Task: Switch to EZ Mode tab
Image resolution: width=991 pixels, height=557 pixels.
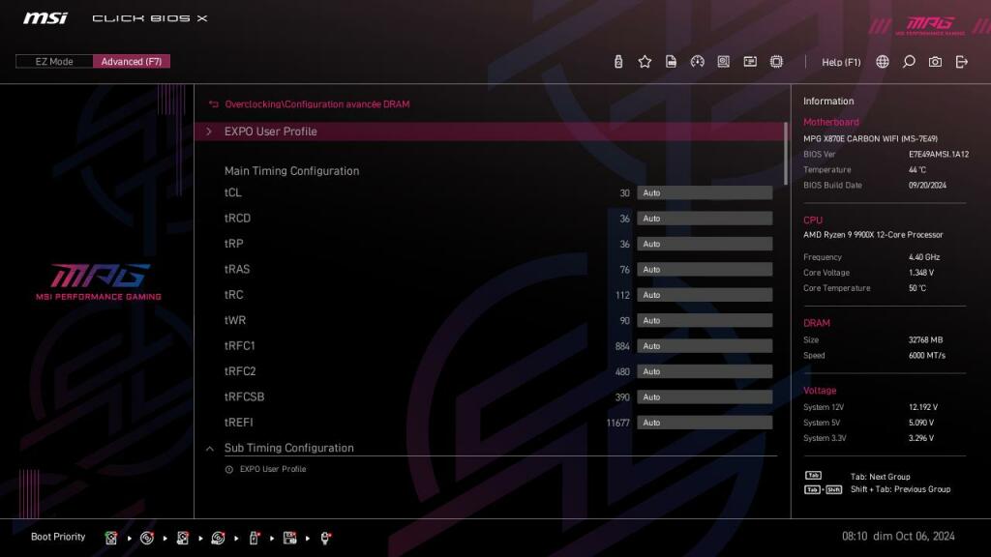Action: point(53,61)
